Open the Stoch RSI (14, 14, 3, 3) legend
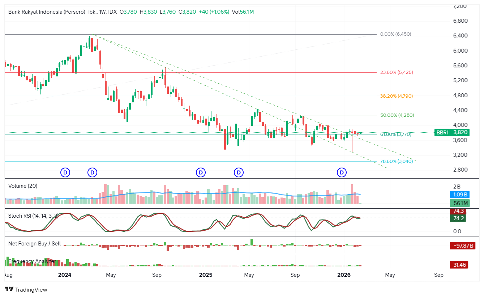The width and height of the screenshot is (484, 297). point(33,216)
